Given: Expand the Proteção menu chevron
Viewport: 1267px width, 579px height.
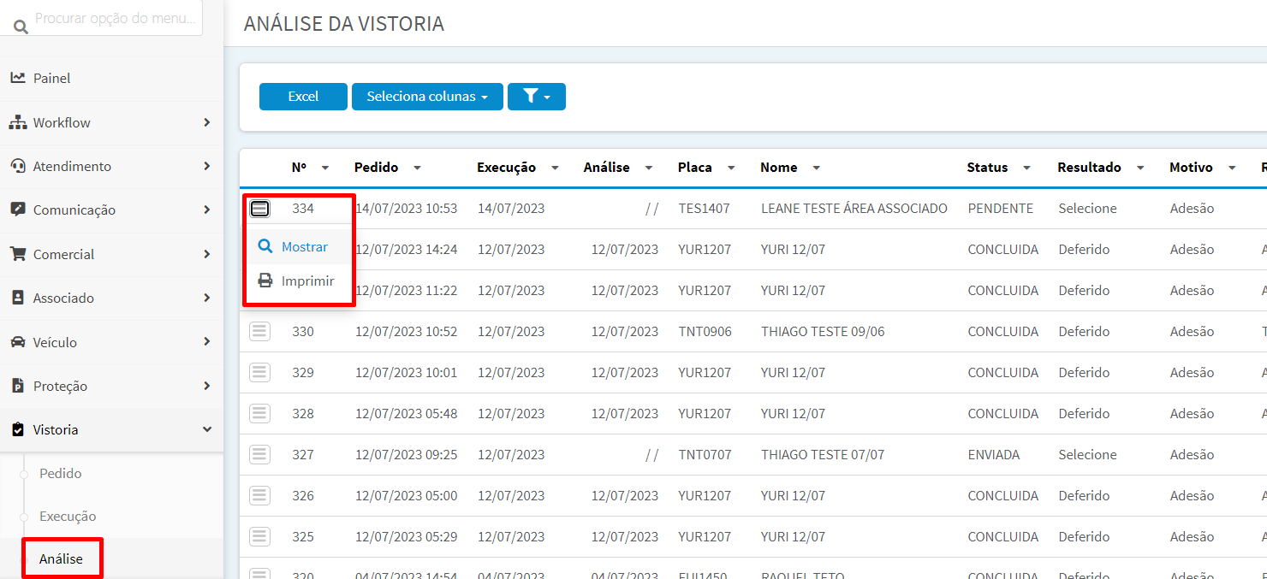Looking at the screenshot, I should [207, 386].
